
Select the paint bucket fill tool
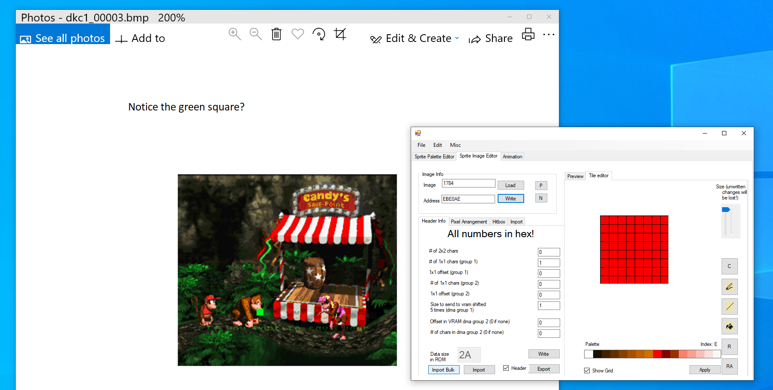point(729,327)
